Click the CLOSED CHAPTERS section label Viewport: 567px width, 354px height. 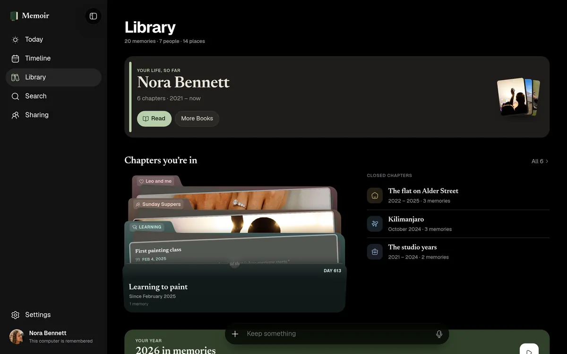click(389, 176)
